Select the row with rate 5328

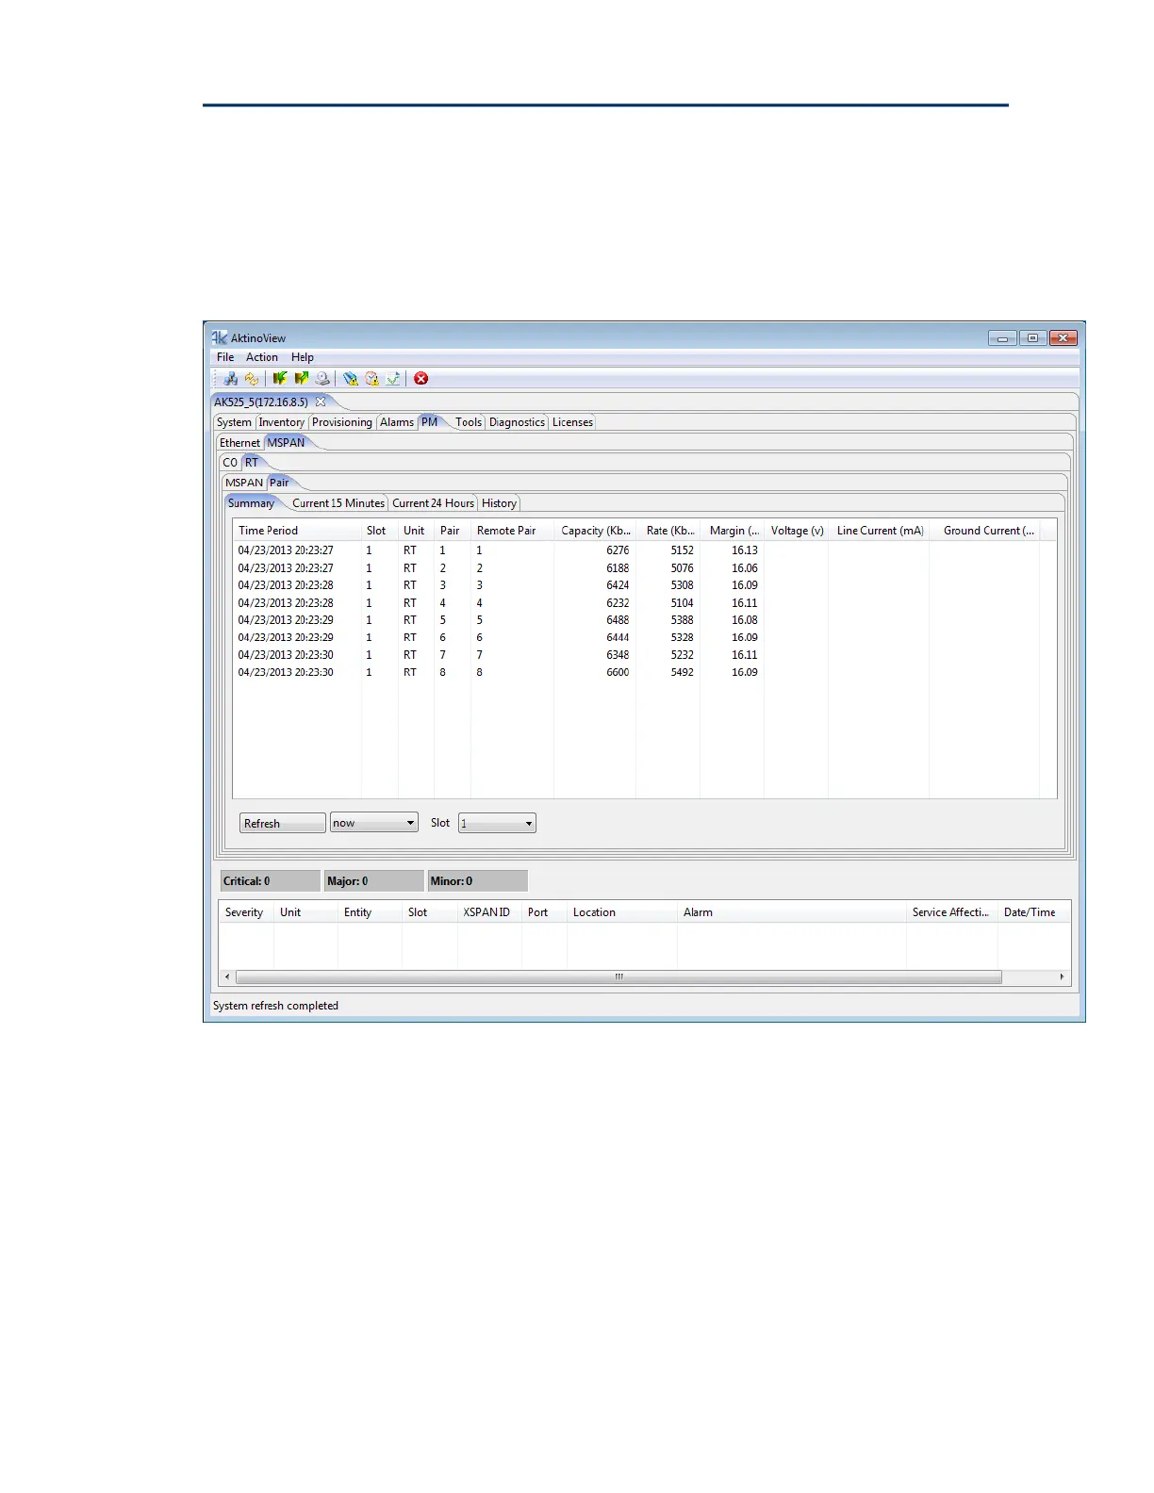coord(644,638)
